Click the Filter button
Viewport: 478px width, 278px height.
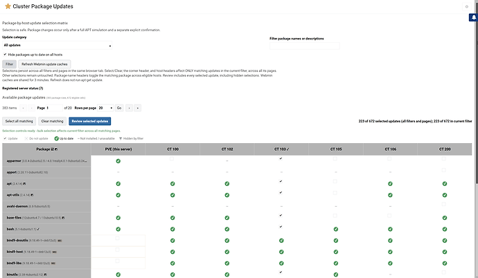pyautogui.click(x=9, y=64)
